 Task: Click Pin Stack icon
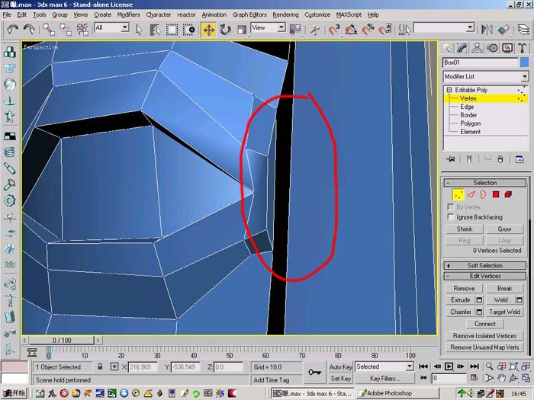tap(451, 158)
